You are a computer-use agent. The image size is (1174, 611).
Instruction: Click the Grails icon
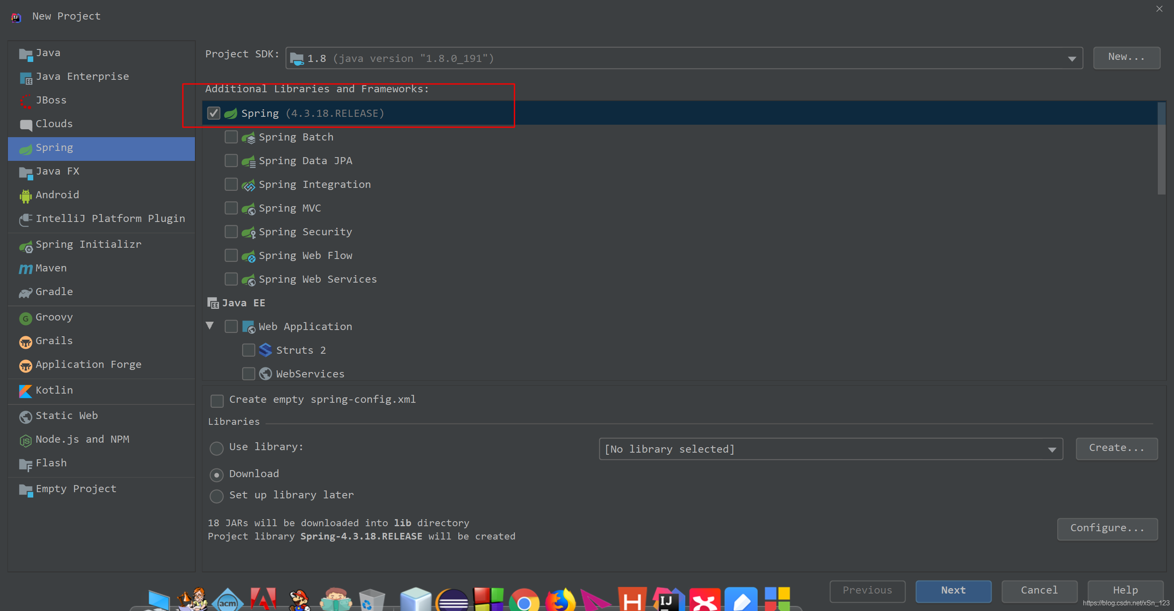[25, 342]
